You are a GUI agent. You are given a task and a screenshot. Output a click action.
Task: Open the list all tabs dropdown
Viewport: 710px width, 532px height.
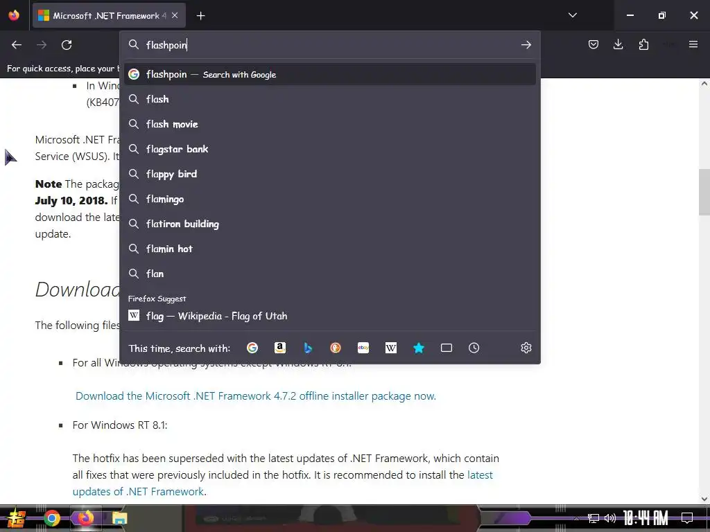572,15
